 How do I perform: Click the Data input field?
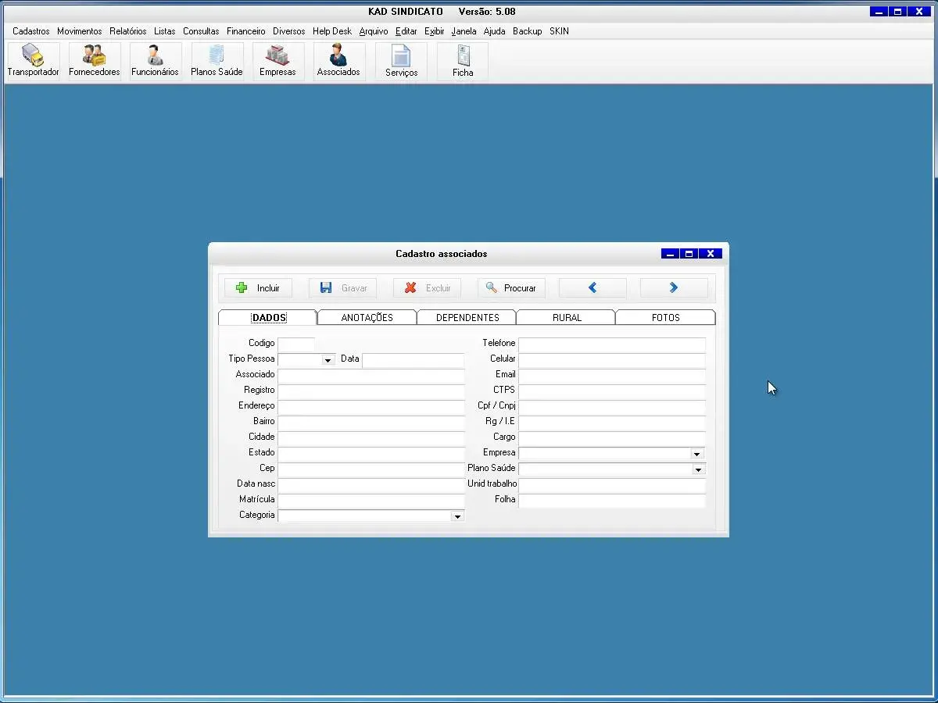point(414,360)
